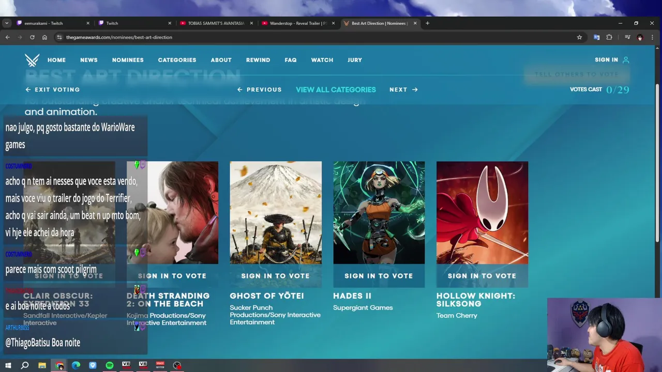Sign in to vote for Death Stranding 2
The image size is (662, 372).
coord(172,276)
